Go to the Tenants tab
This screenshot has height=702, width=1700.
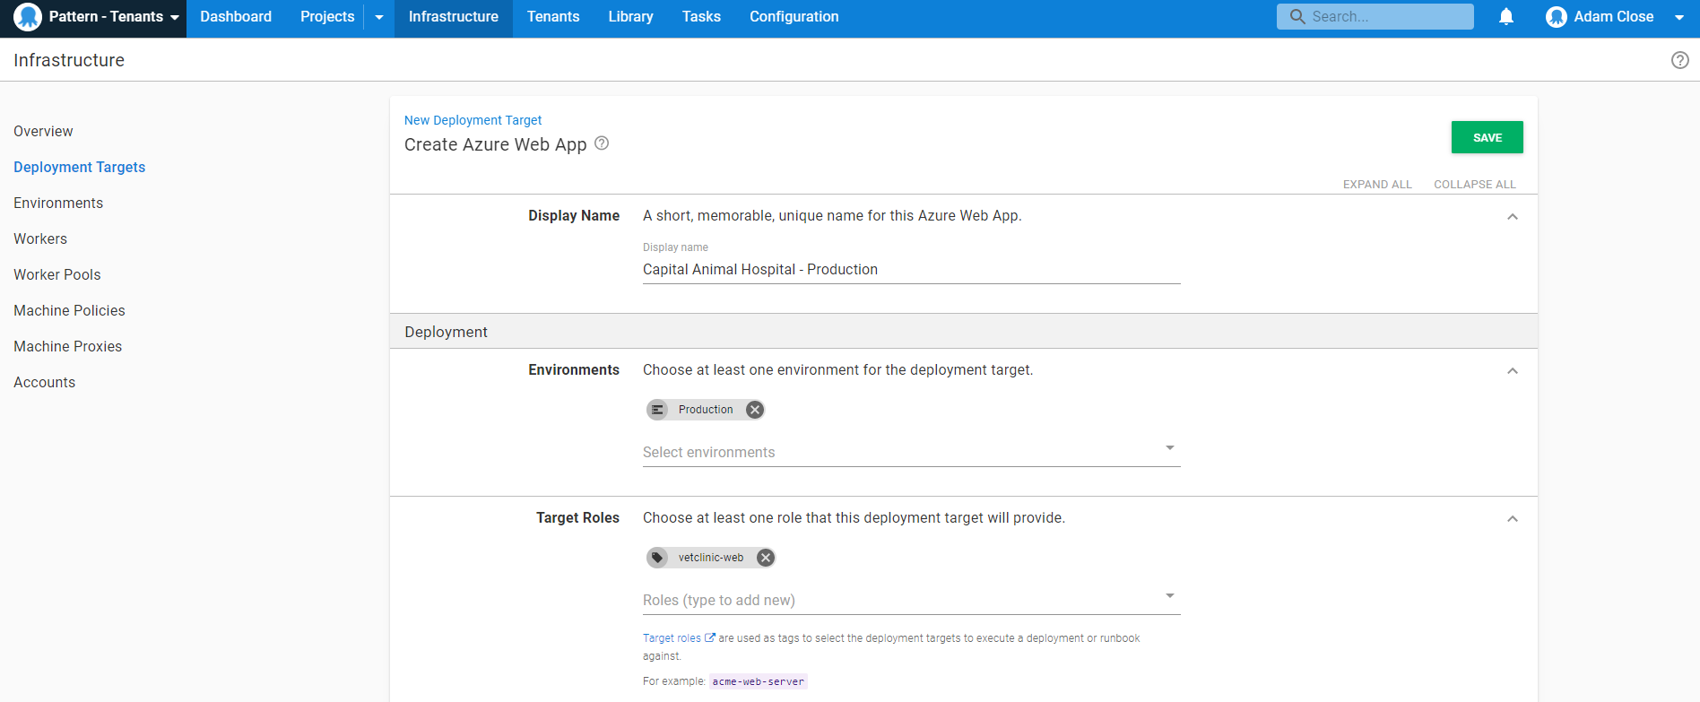pos(553,17)
